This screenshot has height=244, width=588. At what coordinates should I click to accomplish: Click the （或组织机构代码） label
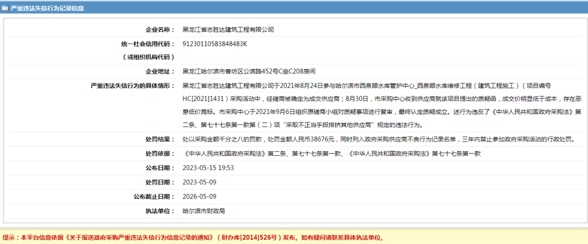click(148, 57)
